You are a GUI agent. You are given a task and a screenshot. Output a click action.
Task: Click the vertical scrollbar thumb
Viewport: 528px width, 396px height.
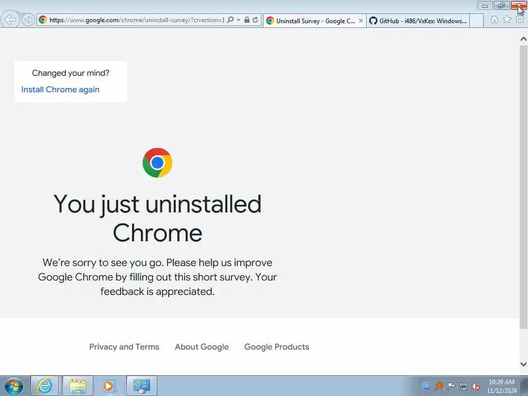(523, 187)
